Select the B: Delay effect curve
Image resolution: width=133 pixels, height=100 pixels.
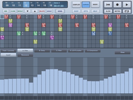pos(42,51)
